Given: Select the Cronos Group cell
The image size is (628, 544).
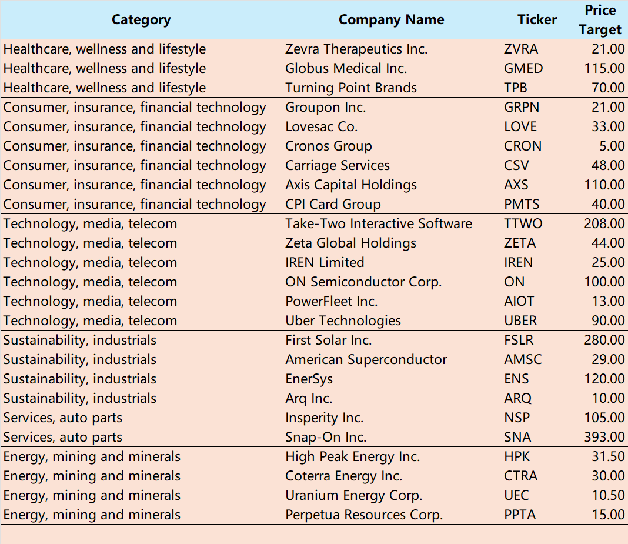Looking at the screenshot, I should point(329,146).
